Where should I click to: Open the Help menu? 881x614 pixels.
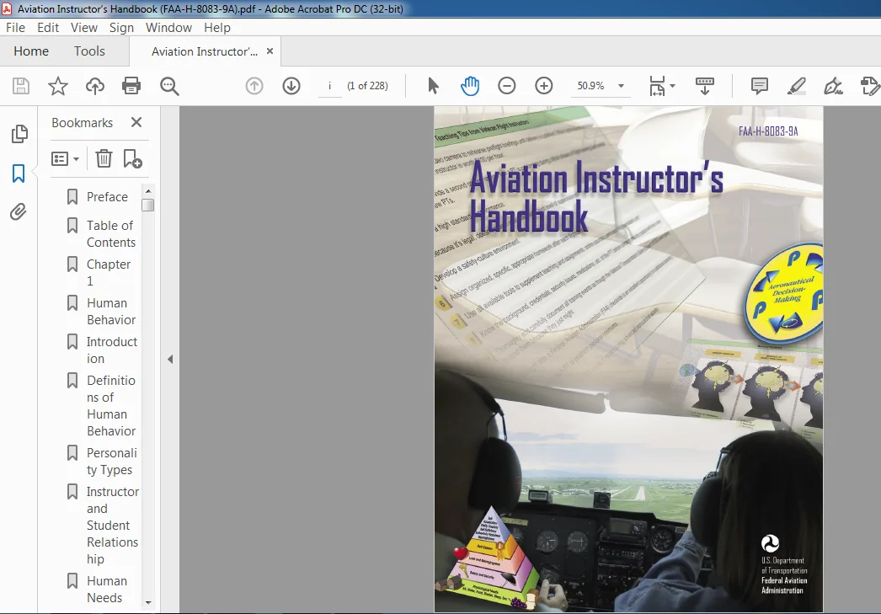pos(216,28)
